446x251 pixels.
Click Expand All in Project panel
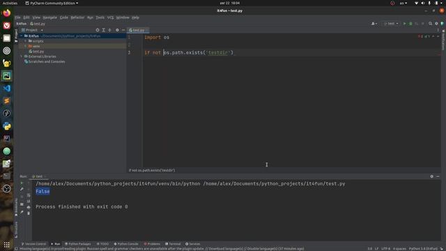(x=104, y=30)
